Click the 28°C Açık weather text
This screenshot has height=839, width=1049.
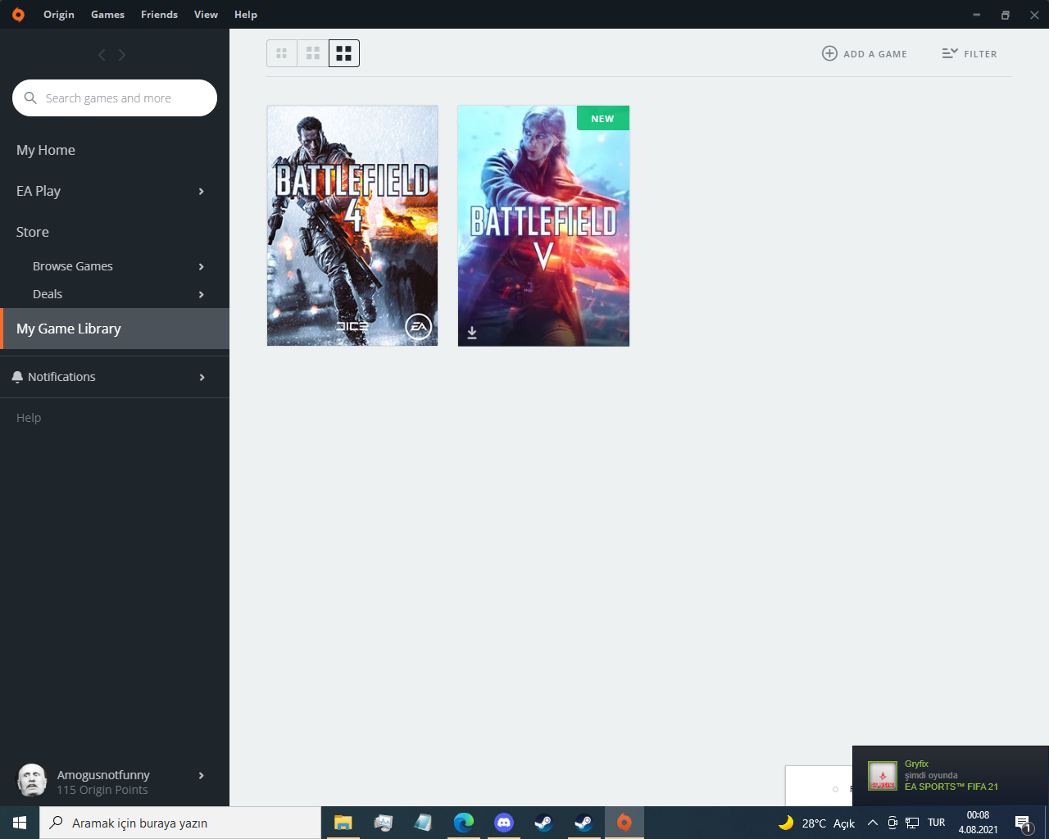tap(829, 823)
